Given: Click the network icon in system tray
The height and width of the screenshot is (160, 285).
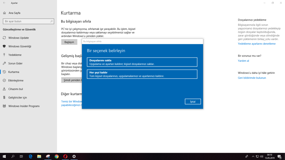Looking at the screenshot, I should 257,157.
